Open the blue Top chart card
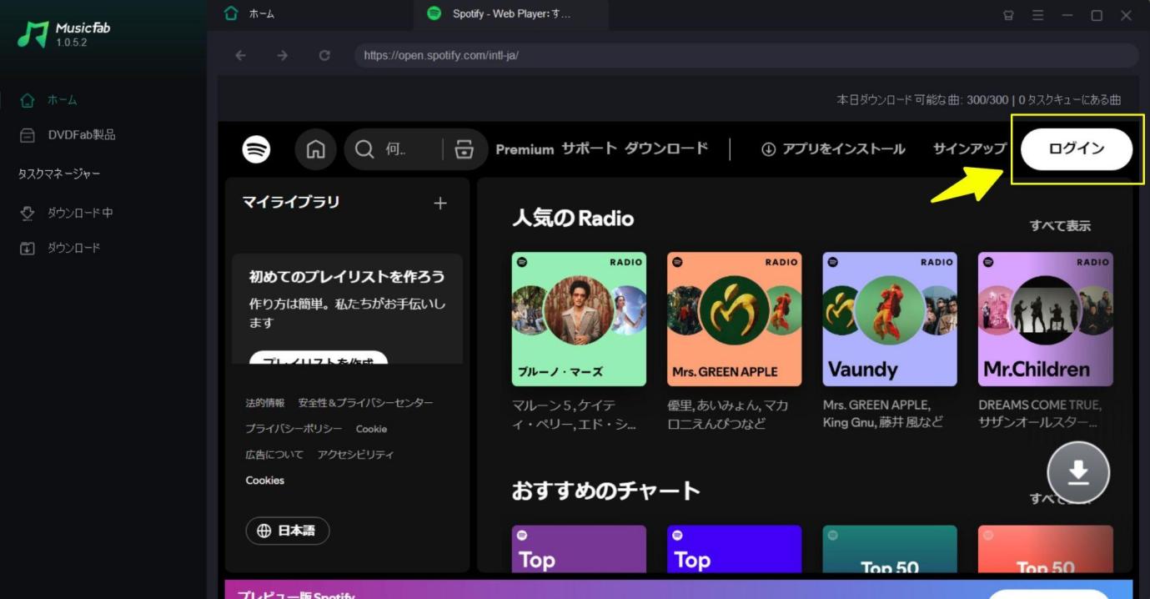1150x599 pixels. [734, 549]
